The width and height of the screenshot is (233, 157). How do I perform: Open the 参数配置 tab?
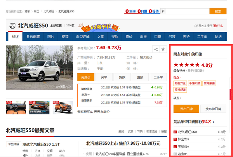point(33,36)
